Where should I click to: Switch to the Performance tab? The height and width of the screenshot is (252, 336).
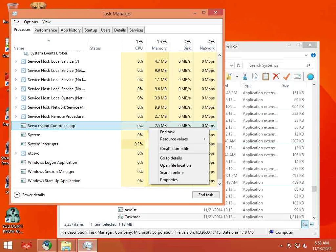click(45, 30)
